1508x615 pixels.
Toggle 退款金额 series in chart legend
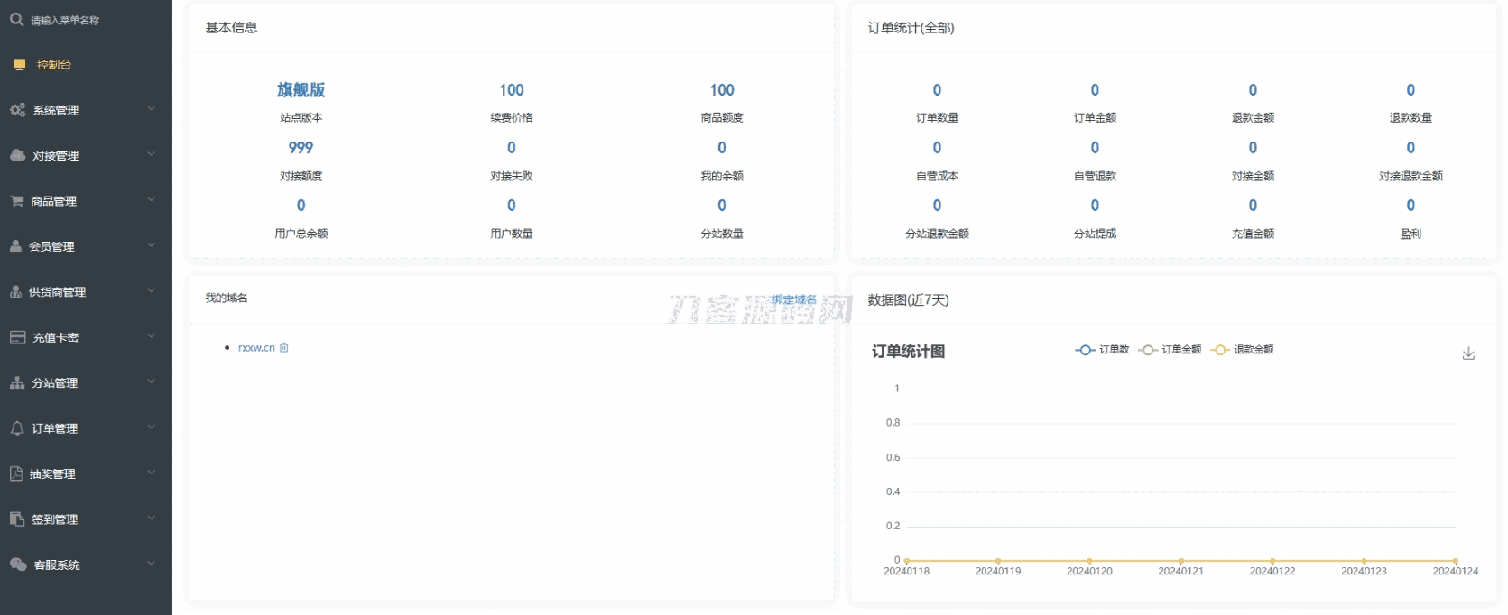[1243, 350]
